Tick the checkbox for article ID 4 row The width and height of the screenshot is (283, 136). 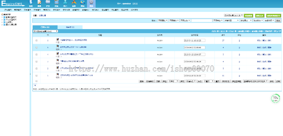pyautogui.click(x=37, y=54)
